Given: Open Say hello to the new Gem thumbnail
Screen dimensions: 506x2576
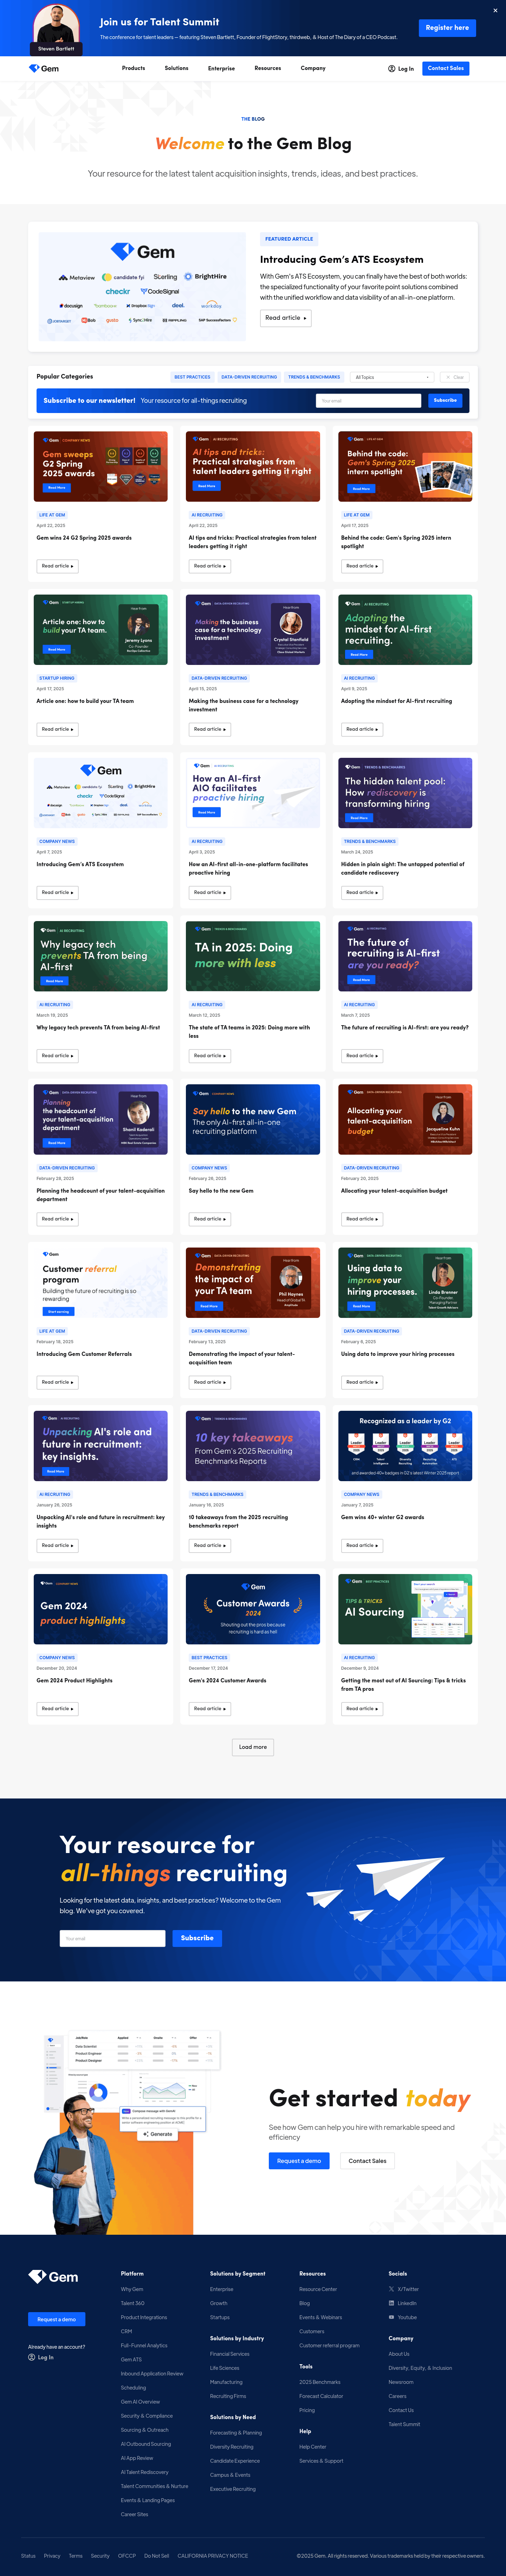Looking at the screenshot, I should (253, 1119).
